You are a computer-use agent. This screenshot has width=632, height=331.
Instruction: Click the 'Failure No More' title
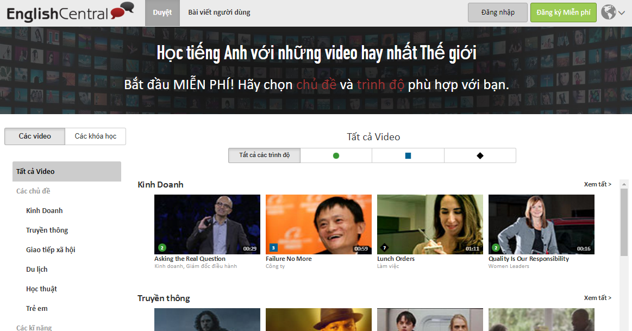[x=289, y=259]
